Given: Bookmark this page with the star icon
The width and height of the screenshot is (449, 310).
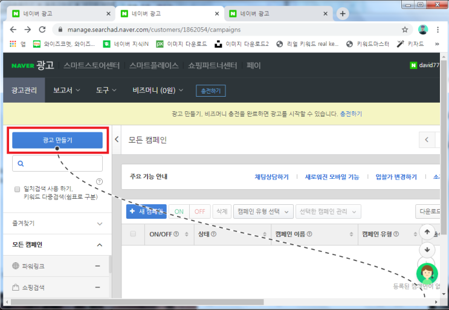Looking at the screenshot, I should (405, 30).
